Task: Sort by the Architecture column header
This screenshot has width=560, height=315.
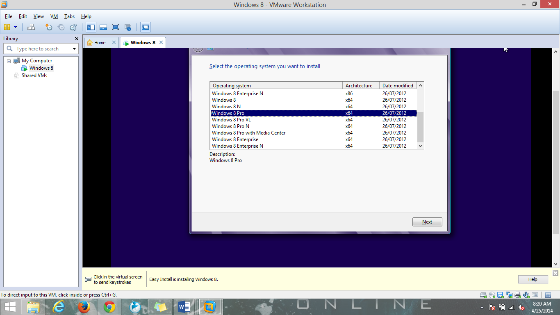Action: (x=361, y=86)
